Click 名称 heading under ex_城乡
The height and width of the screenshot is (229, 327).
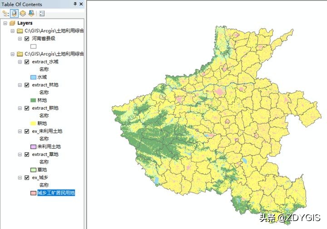[x=44, y=185]
